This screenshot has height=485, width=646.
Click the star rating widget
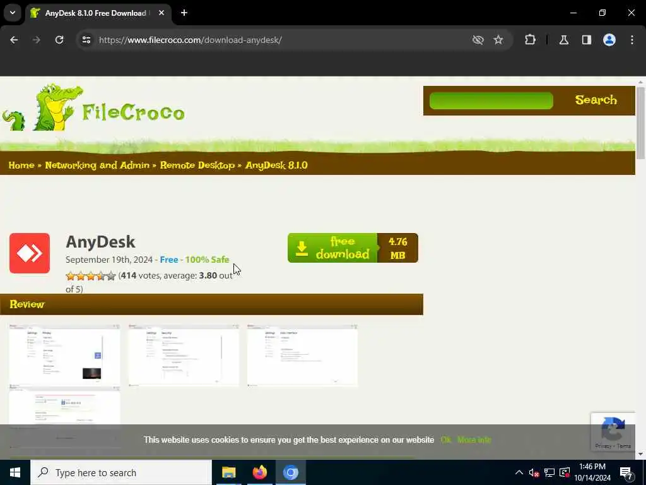pos(91,276)
